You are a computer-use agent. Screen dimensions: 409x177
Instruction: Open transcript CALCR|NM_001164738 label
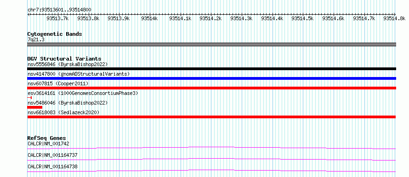(52, 166)
